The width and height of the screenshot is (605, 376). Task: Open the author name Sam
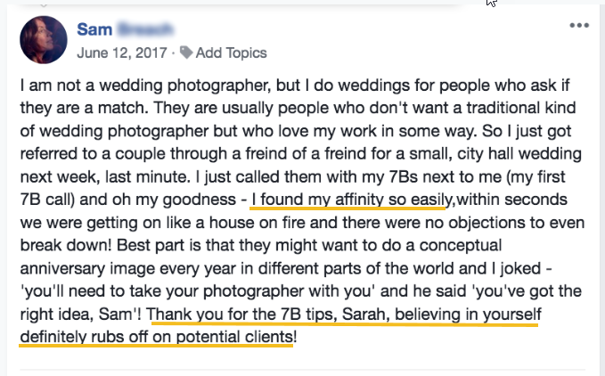[94, 29]
